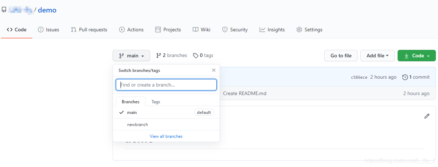Switch to the Projects tab
The width and height of the screenshot is (438, 167).
(168, 30)
